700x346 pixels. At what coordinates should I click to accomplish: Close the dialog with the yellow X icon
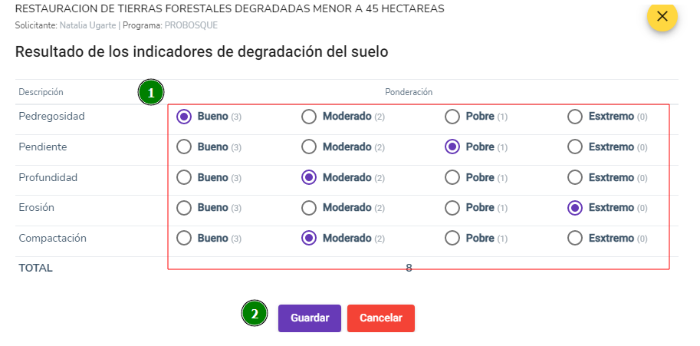tap(662, 17)
